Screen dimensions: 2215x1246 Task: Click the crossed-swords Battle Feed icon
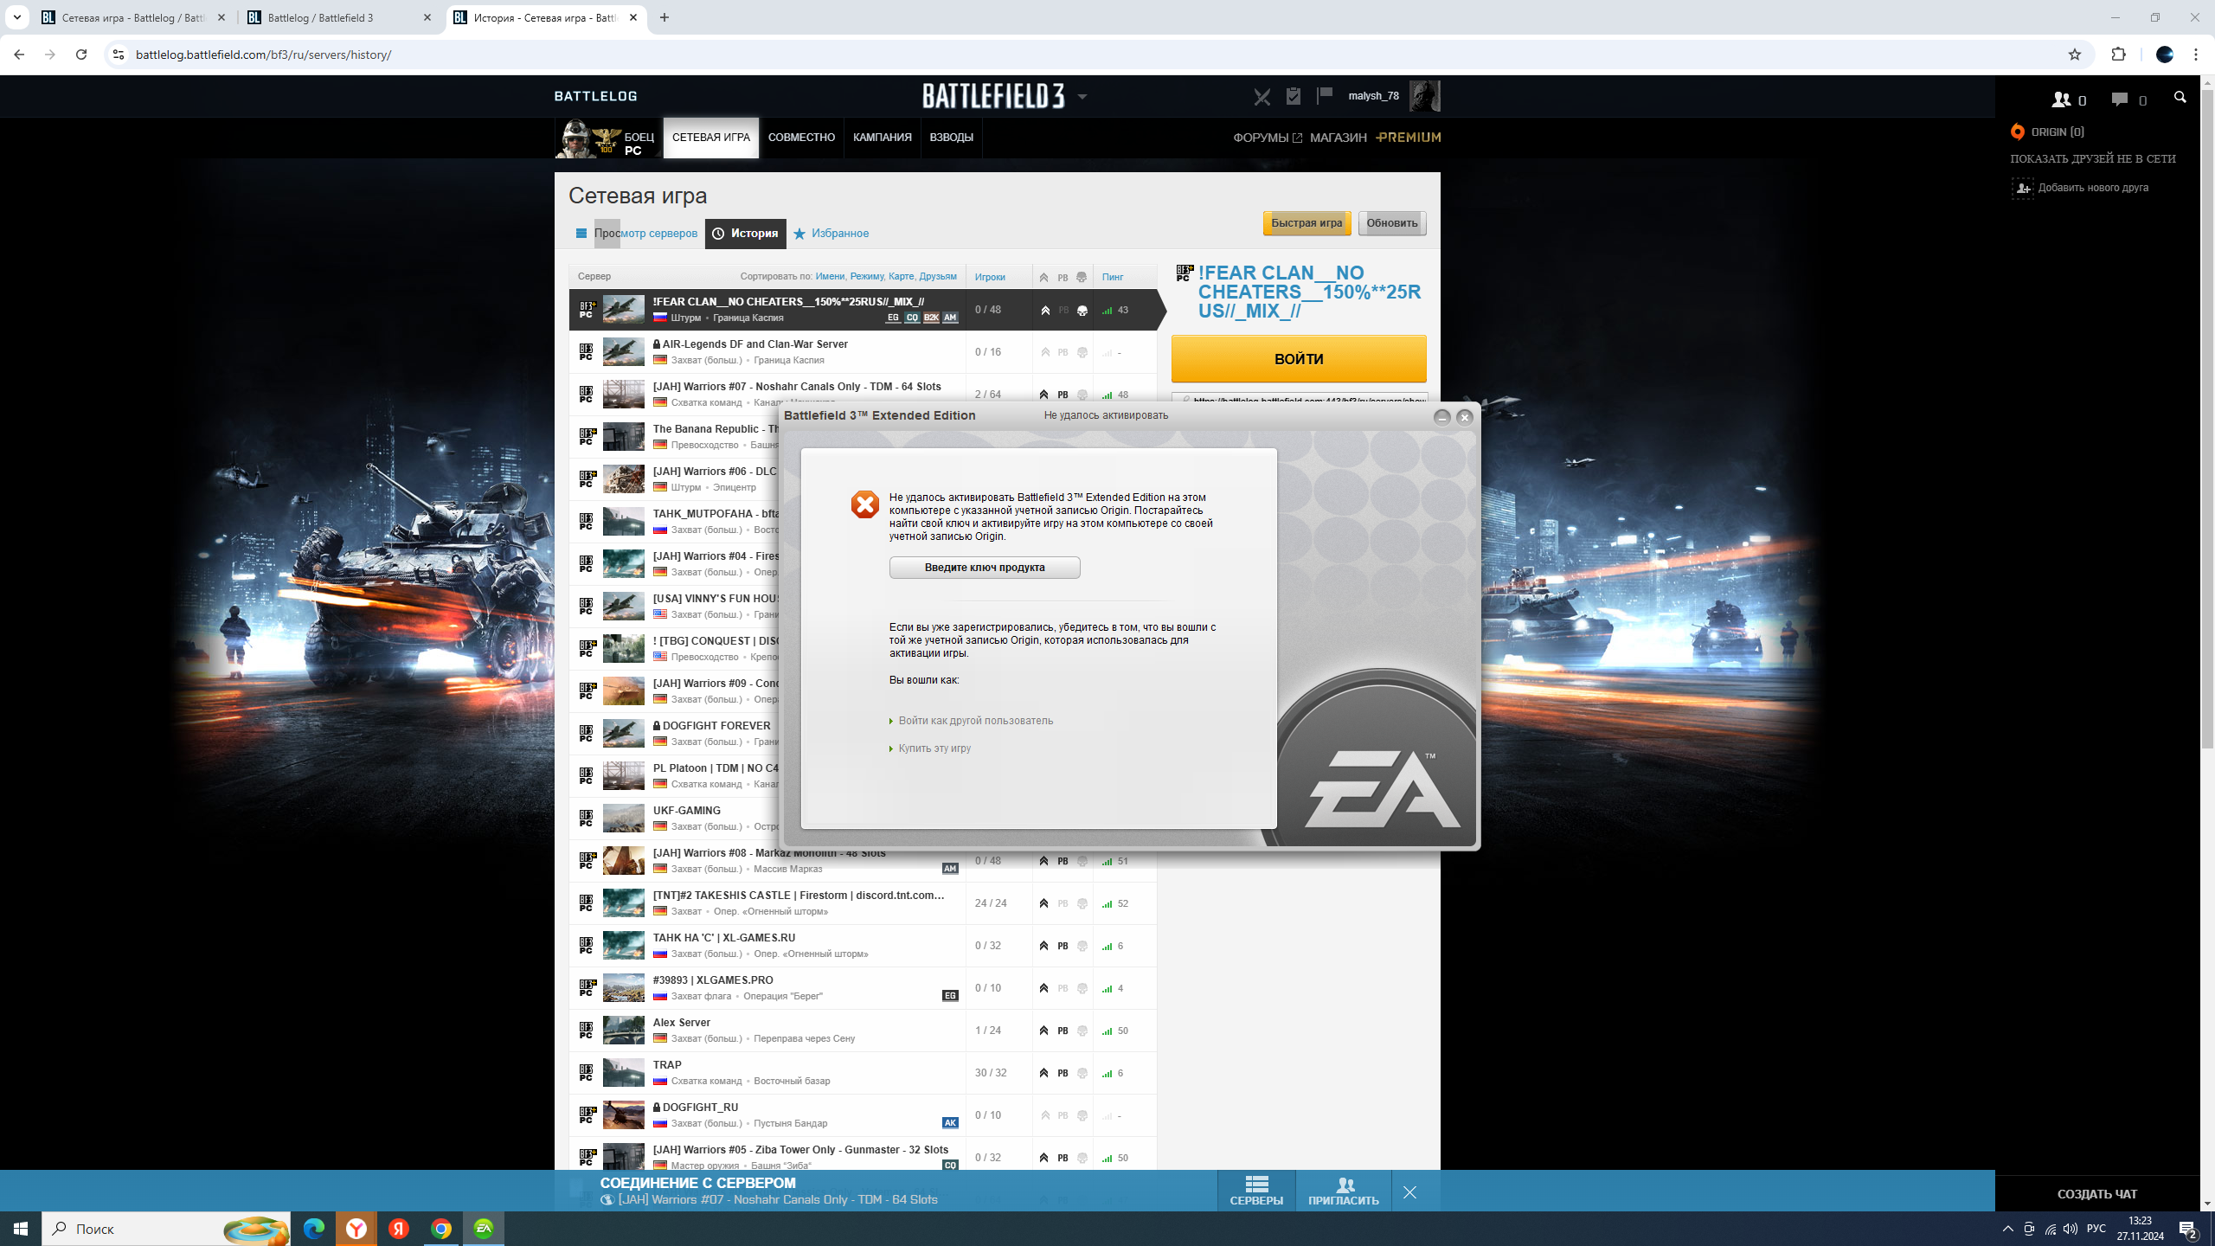(1262, 97)
